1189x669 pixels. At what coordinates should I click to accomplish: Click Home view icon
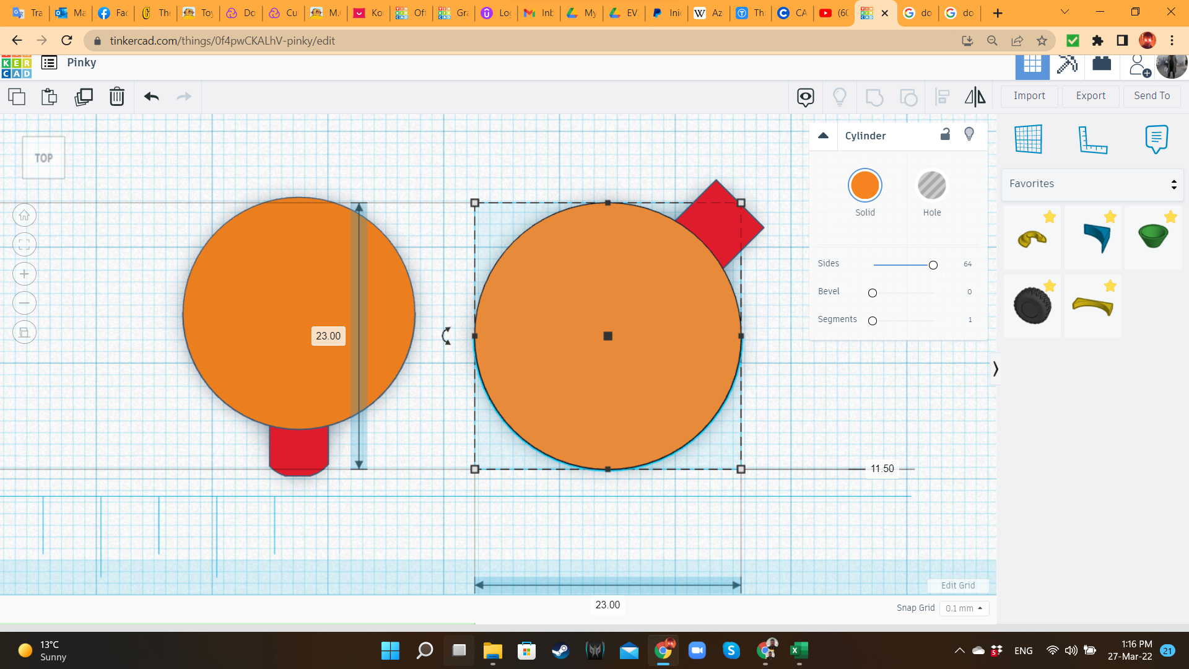point(24,216)
